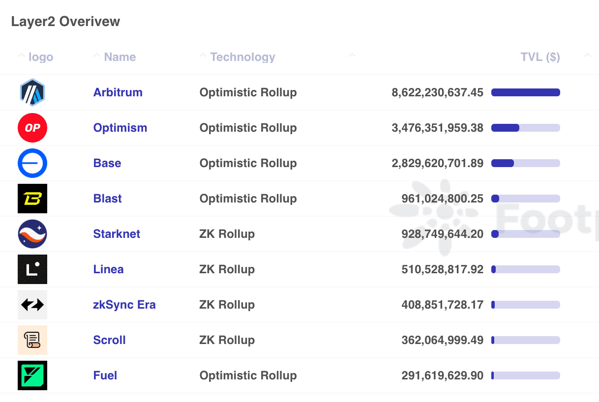This screenshot has width=599, height=402.
Task: Click the Layer2 Overivew title
Action: coord(65,22)
